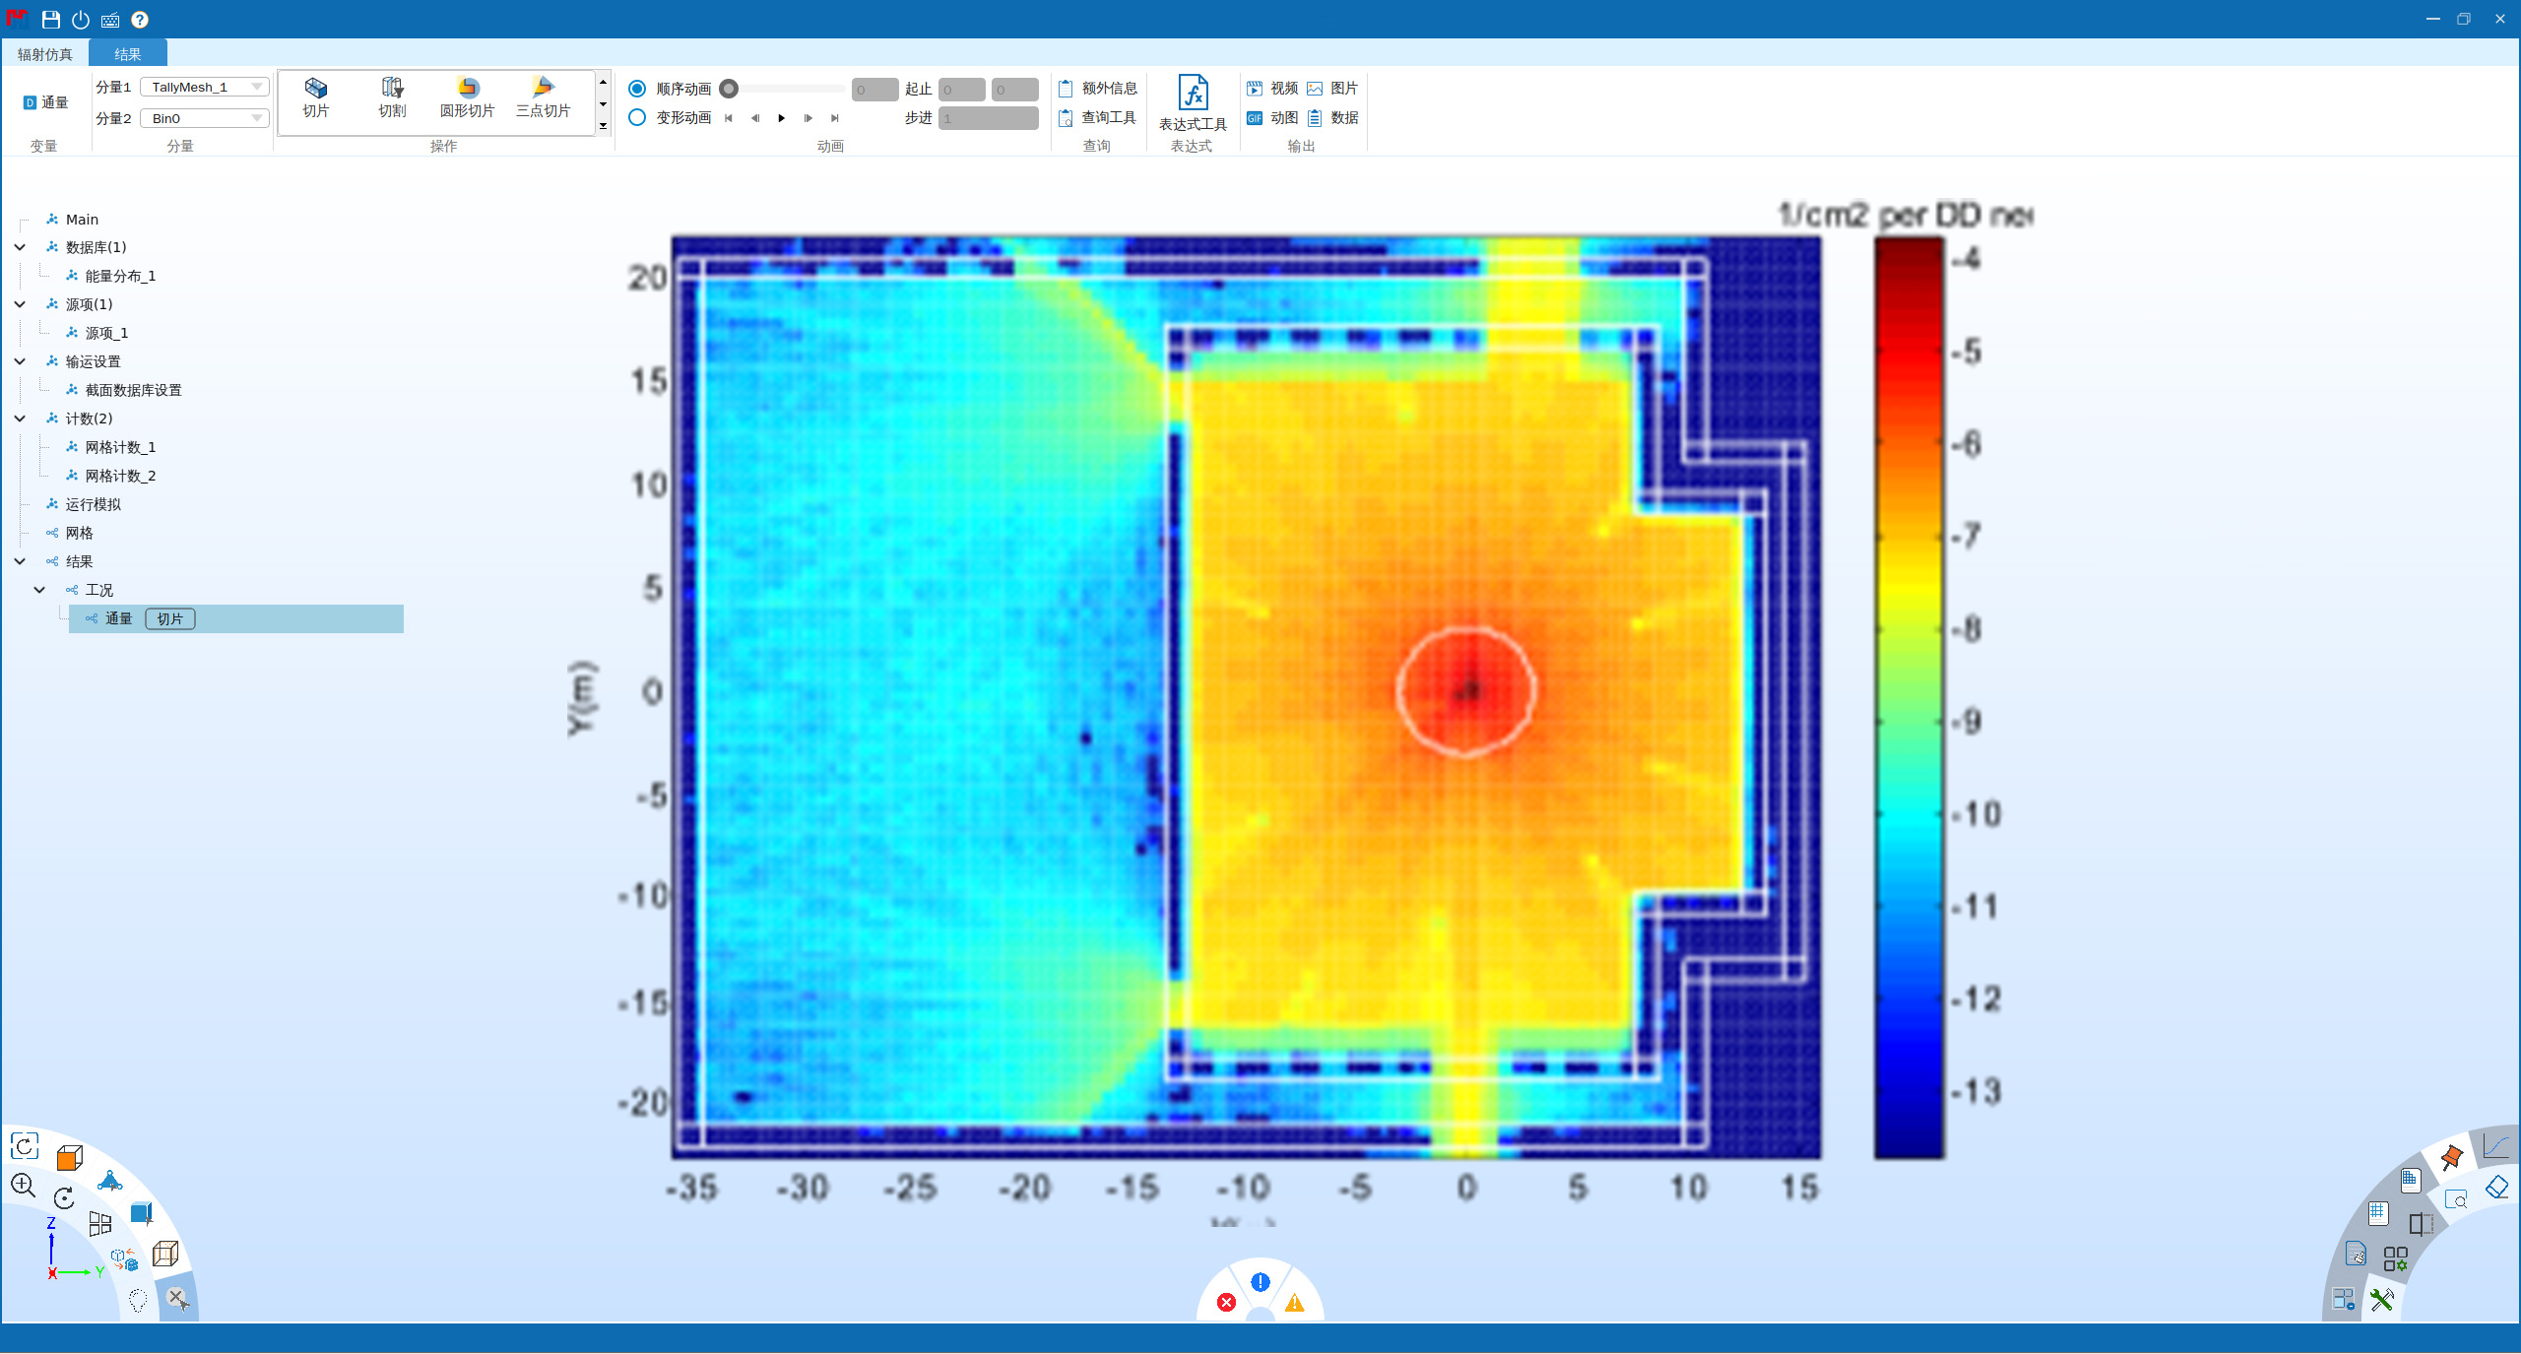This screenshot has width=2521, height=1354.
Task: Open the 分量1 TallyMesh_1 dropdown
Action: pos(204,87)
